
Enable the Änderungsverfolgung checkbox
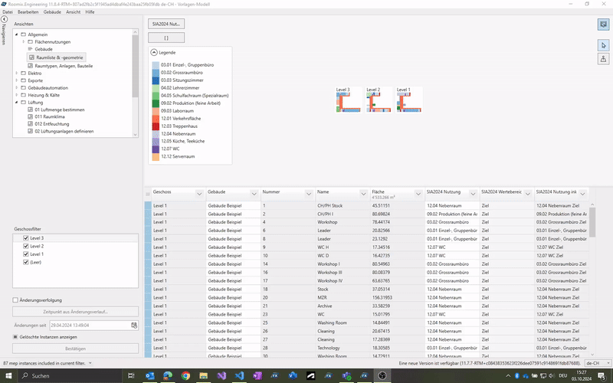point(16,300)
